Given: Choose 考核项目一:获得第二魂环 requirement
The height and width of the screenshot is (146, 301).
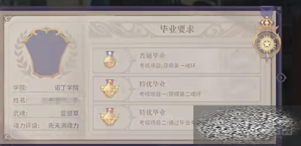Looking at the screenshot, I should pyautogui.click(x=170, y=94).
